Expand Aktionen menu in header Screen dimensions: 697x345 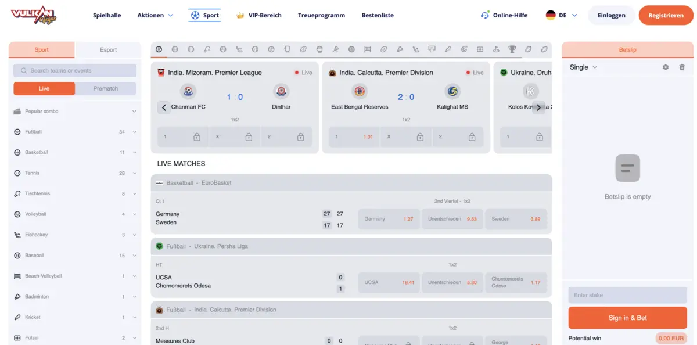coord(155,15)
